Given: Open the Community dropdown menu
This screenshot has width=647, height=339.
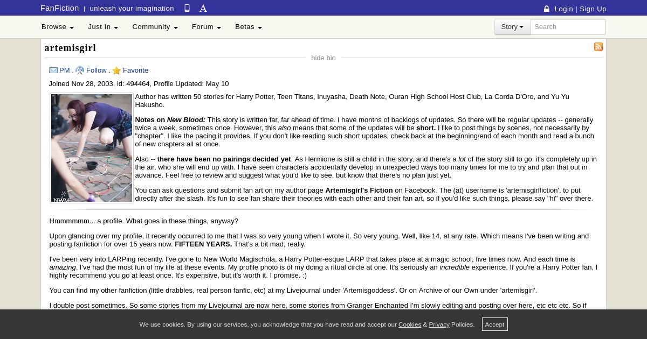Looking at the screenshot, I should (x=155, y=27).
